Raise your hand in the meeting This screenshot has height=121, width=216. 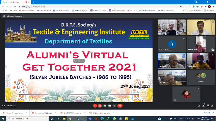[x=105, y=106]
